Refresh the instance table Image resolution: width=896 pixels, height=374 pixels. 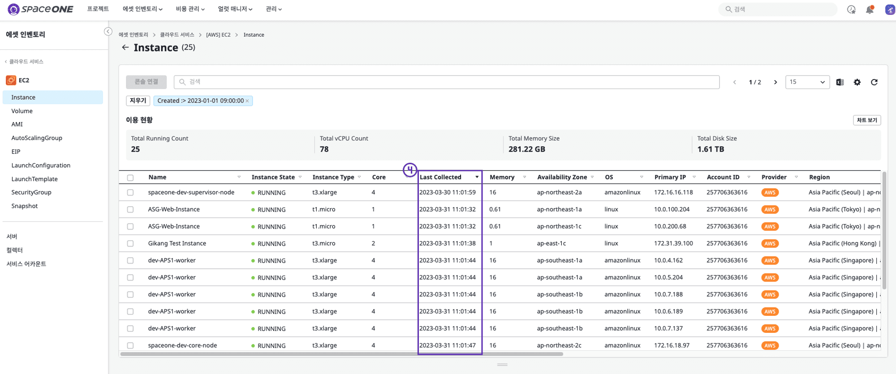(x=874, y=82)
